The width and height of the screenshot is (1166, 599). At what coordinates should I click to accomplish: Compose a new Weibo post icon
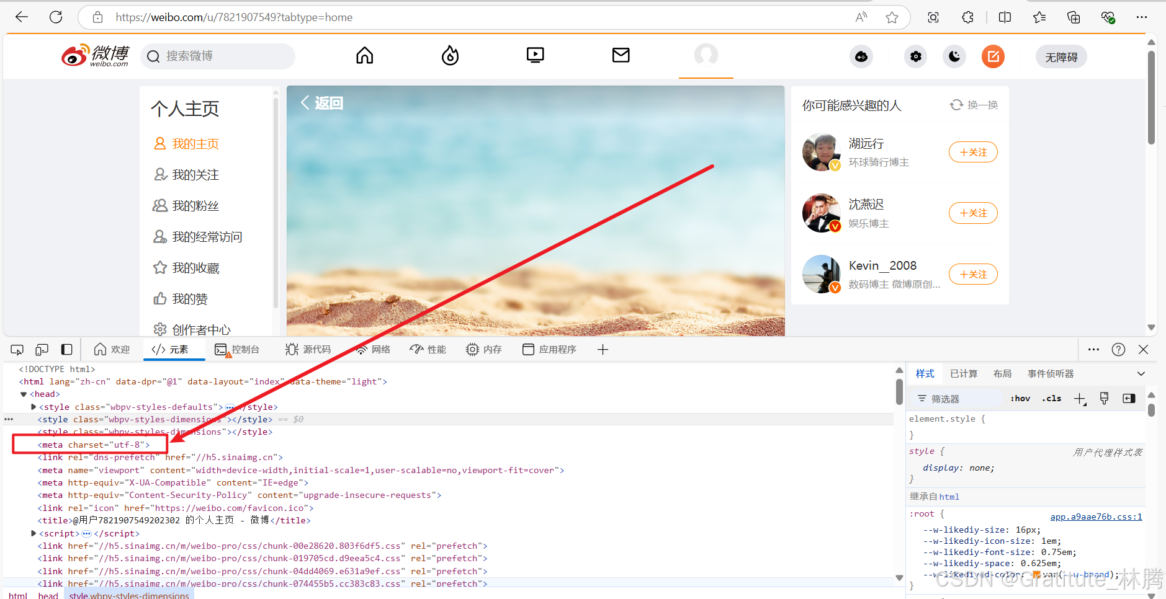pos(993,56)
